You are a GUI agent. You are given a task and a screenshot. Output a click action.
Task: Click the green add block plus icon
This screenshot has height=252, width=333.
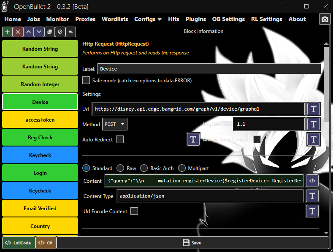(x=7, y=32)
